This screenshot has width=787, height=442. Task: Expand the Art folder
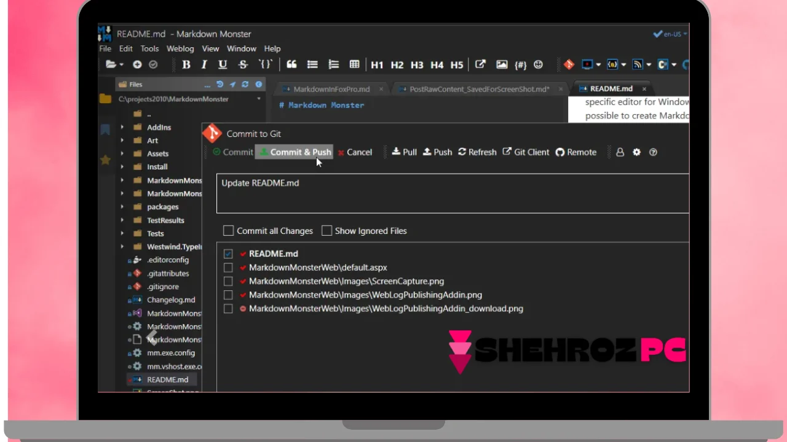122,141
